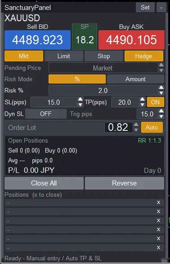This screenshot has height=264, width=170.
Task: Click the Sell 0 (0.00) text
Action: point(24,151)
